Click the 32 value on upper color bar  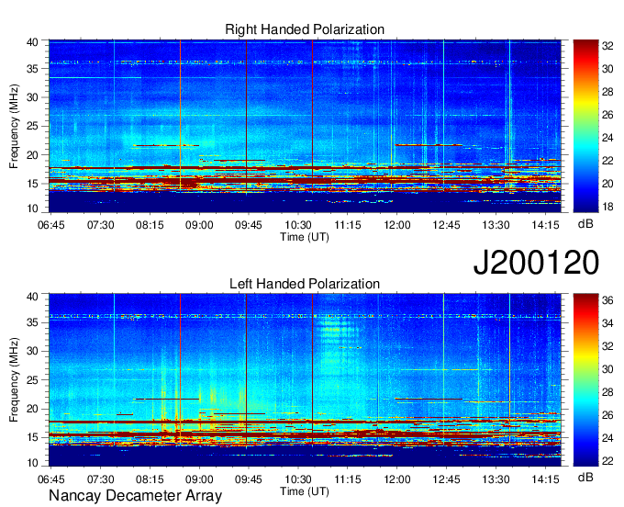click(607, 46)
